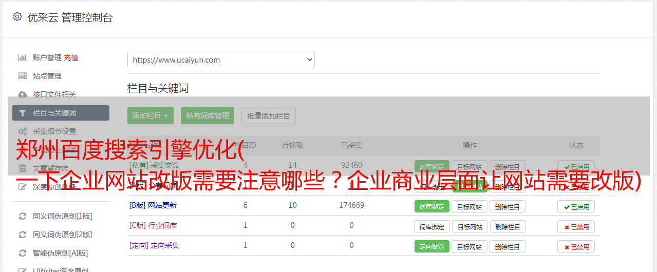
Task: Click the 已采集 value 92460
Action: pyautogui.click(x=351, y=165)
